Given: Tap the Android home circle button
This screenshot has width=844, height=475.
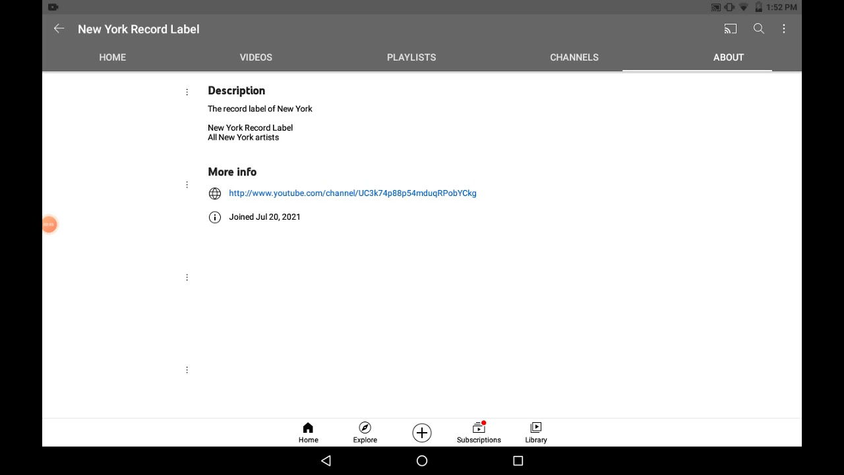Looking at the screenshot, I should point(422,461).
